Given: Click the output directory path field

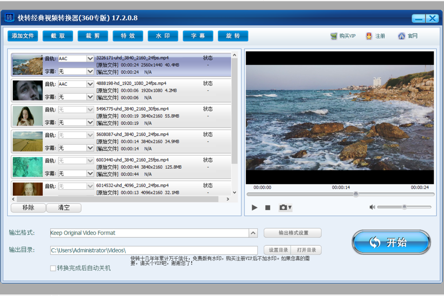Looking at the screenshot, I should click(154, 251).
